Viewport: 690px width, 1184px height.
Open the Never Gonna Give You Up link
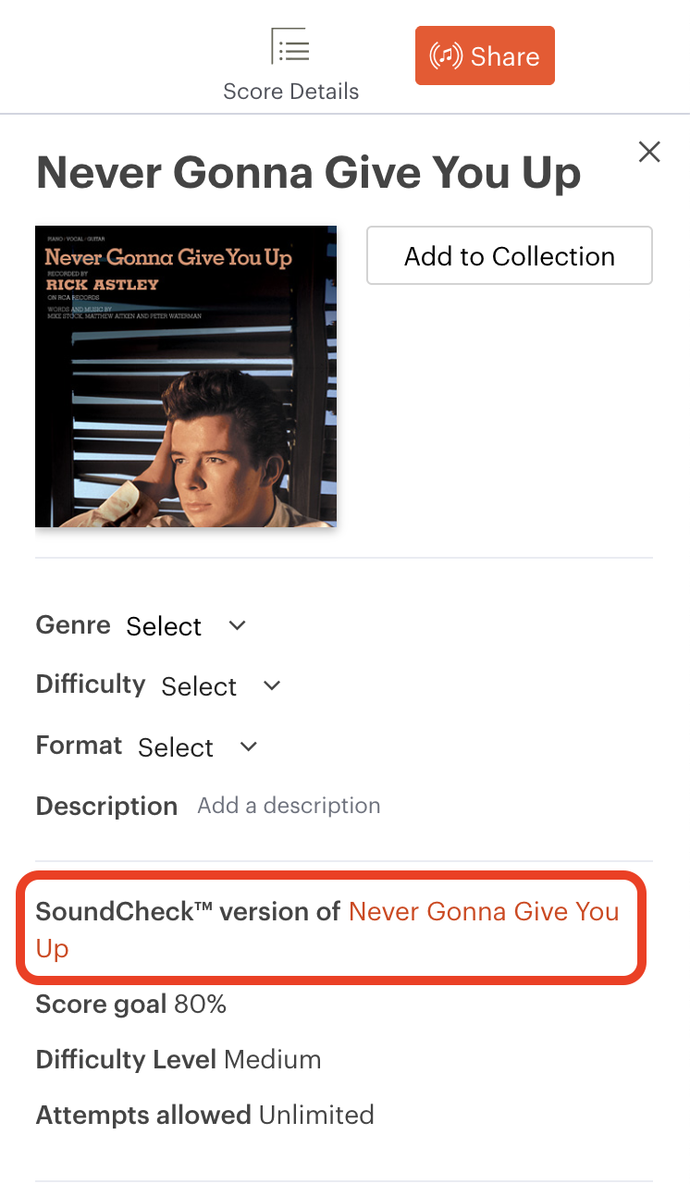(483, 911)
